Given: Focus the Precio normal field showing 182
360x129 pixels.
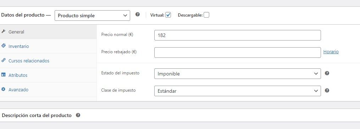Looking at the screenshot, I should [237, 35].
